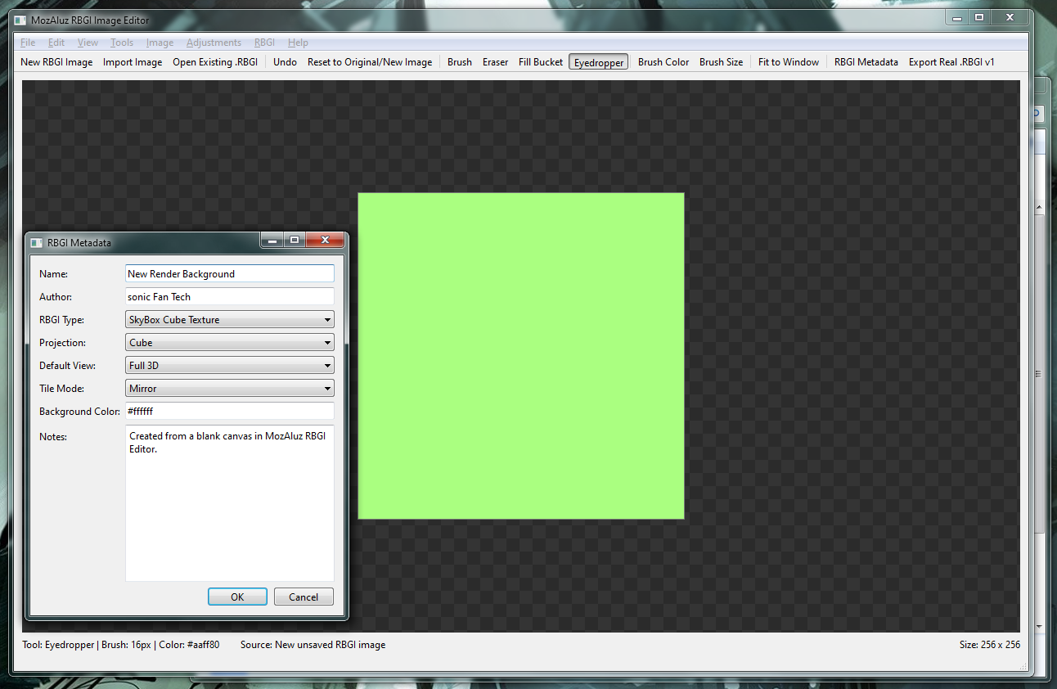The image size is (1057, 689).
Task: Open the View menu
Action: (x=88, y=43)
